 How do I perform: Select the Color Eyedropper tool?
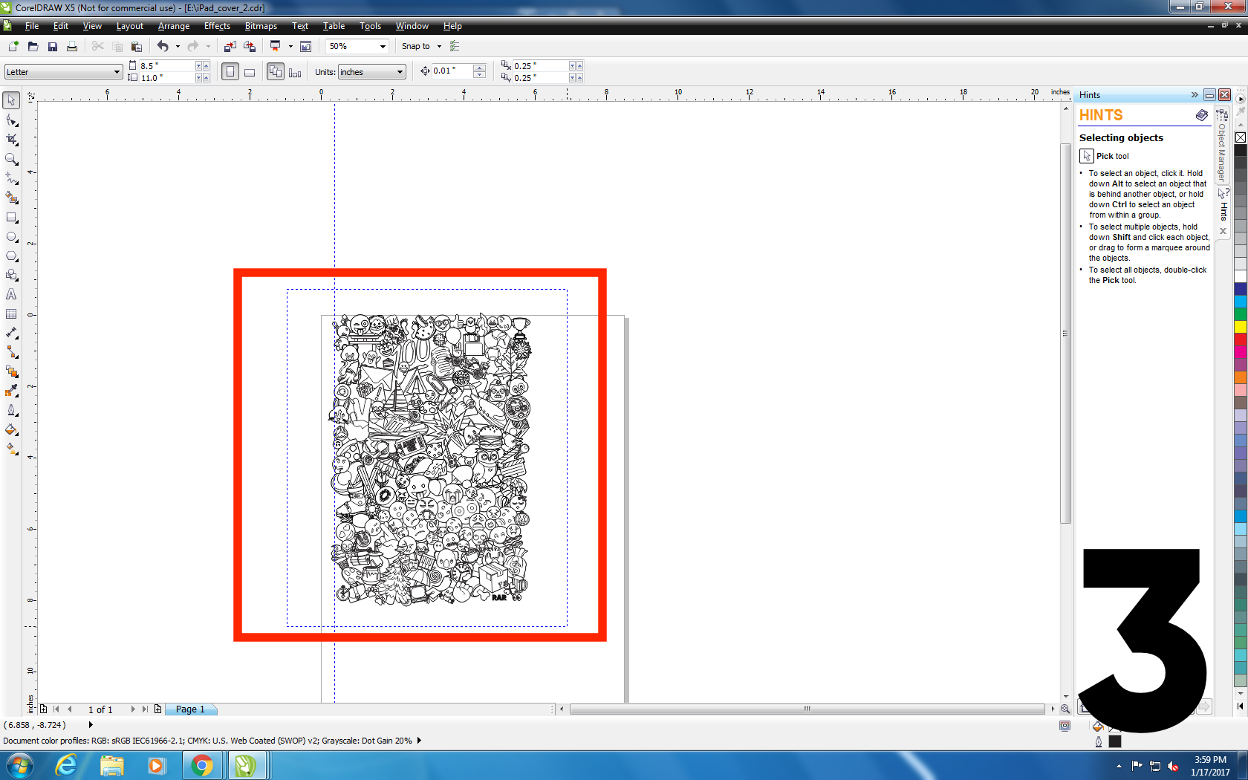11,391
